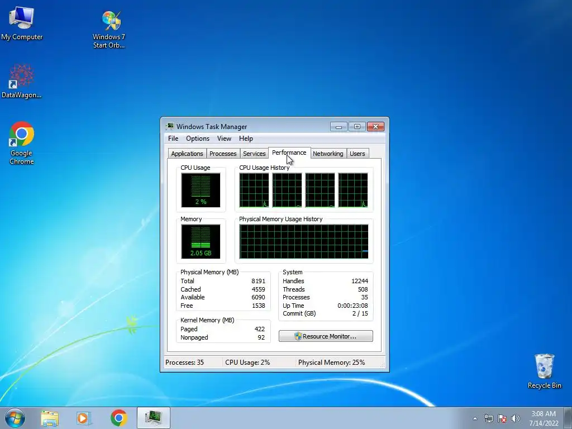
Task: Click Kernel Nonpaged value 92
Action: (261, 337)
